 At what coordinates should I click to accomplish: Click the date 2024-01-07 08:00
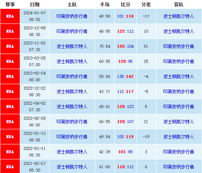click(x=34, y=16)
